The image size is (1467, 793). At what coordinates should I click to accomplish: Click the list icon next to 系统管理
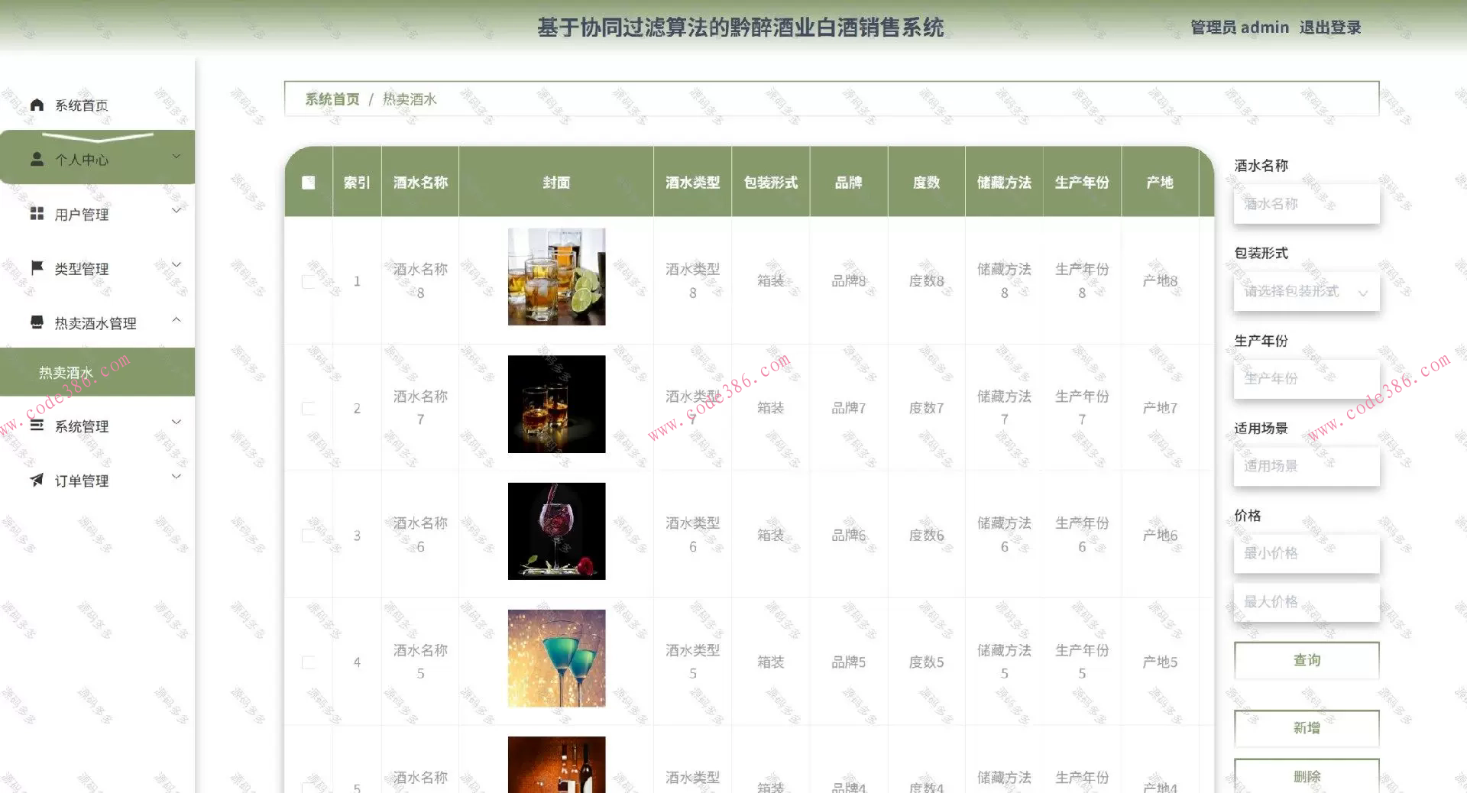point(36,426)
